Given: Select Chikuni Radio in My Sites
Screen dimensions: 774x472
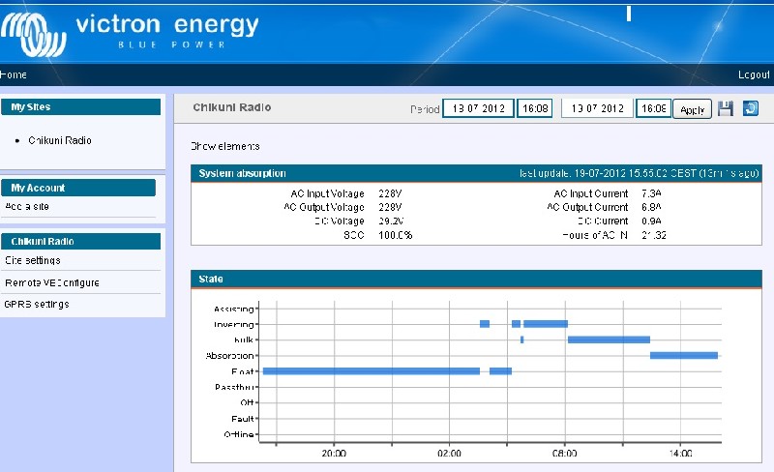Looking at the screenshot, I should pyautogui.click(x=60, y=140).
